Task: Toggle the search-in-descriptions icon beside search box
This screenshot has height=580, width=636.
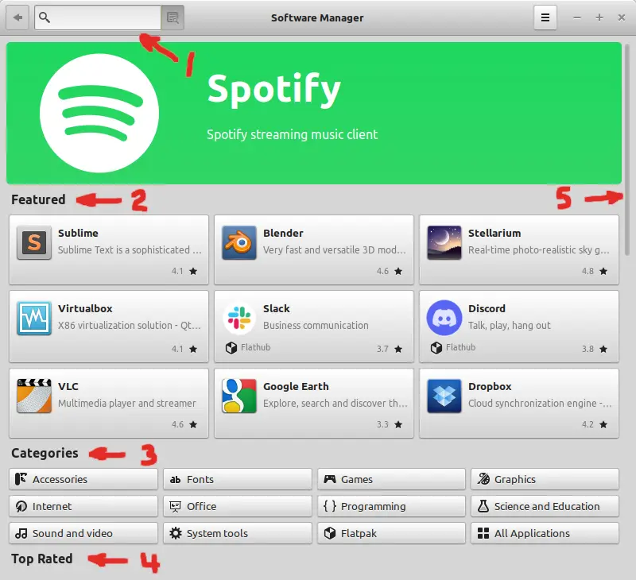Action: [x=173, y=17]
